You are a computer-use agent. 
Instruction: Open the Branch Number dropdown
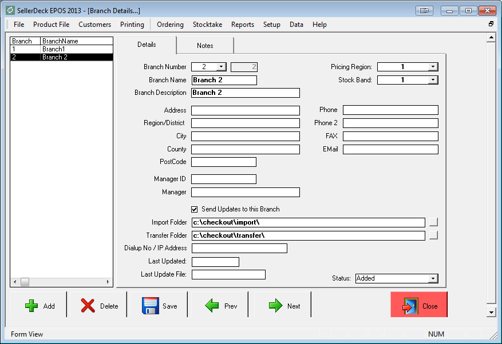(221, 67)
